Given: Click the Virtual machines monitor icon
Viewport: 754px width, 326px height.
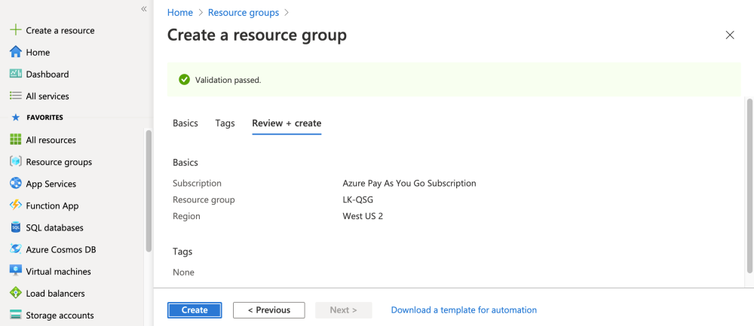Looking at the screenshot, I should coord(15,271).
